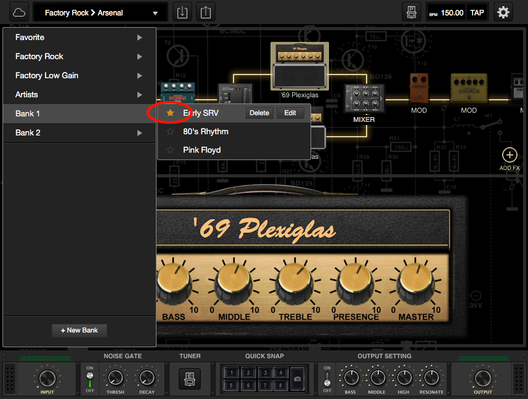Select the orange MOD pedal

tap(419, 88)
